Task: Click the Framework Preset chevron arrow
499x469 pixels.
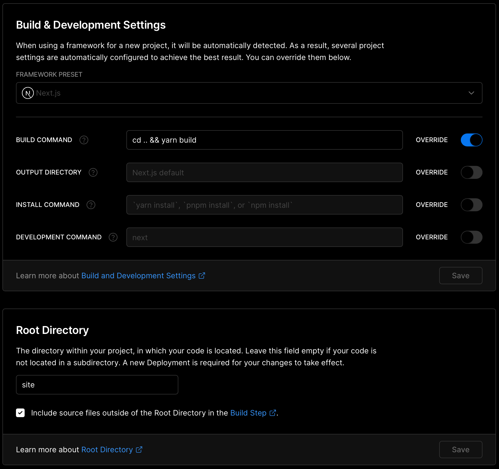Action: click(471, 93)
